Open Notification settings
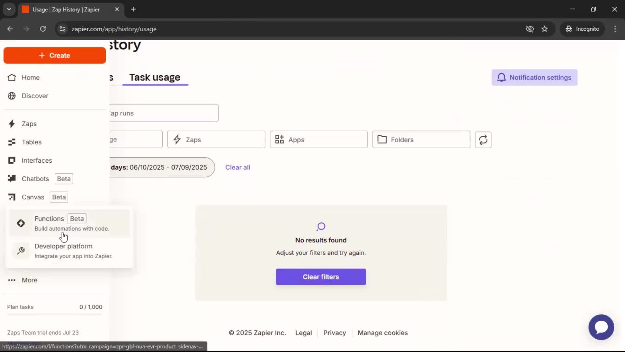Viewport: 625px width, 352px height. pos(535,78)
